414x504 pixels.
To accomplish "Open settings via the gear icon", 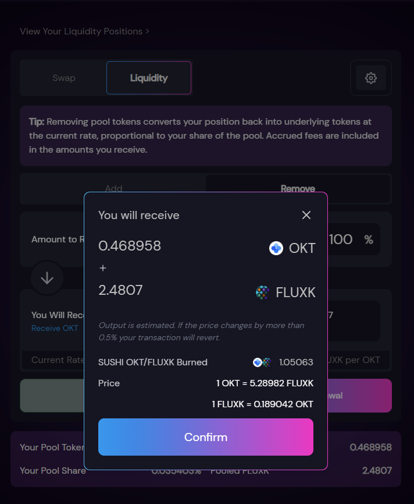I will coord(371,78).
